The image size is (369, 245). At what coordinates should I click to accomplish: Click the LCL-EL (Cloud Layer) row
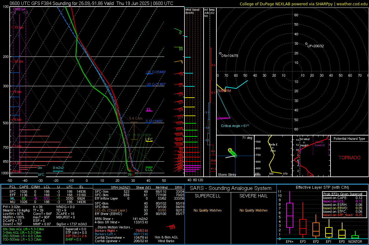[139, 210]
